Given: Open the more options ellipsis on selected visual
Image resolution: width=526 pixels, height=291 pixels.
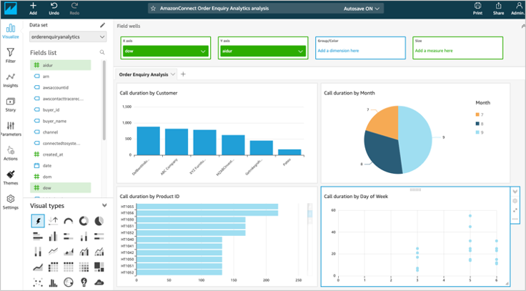Looking at the screenshot, I should coord(515,220).
